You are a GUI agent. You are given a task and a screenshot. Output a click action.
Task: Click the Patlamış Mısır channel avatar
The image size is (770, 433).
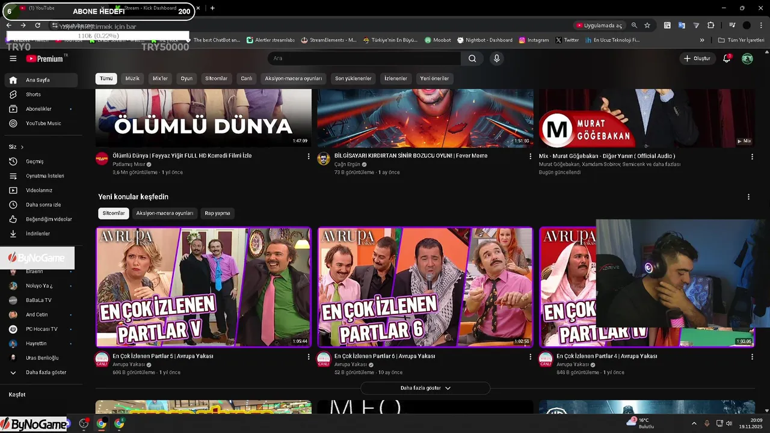[x=102, y=159]
